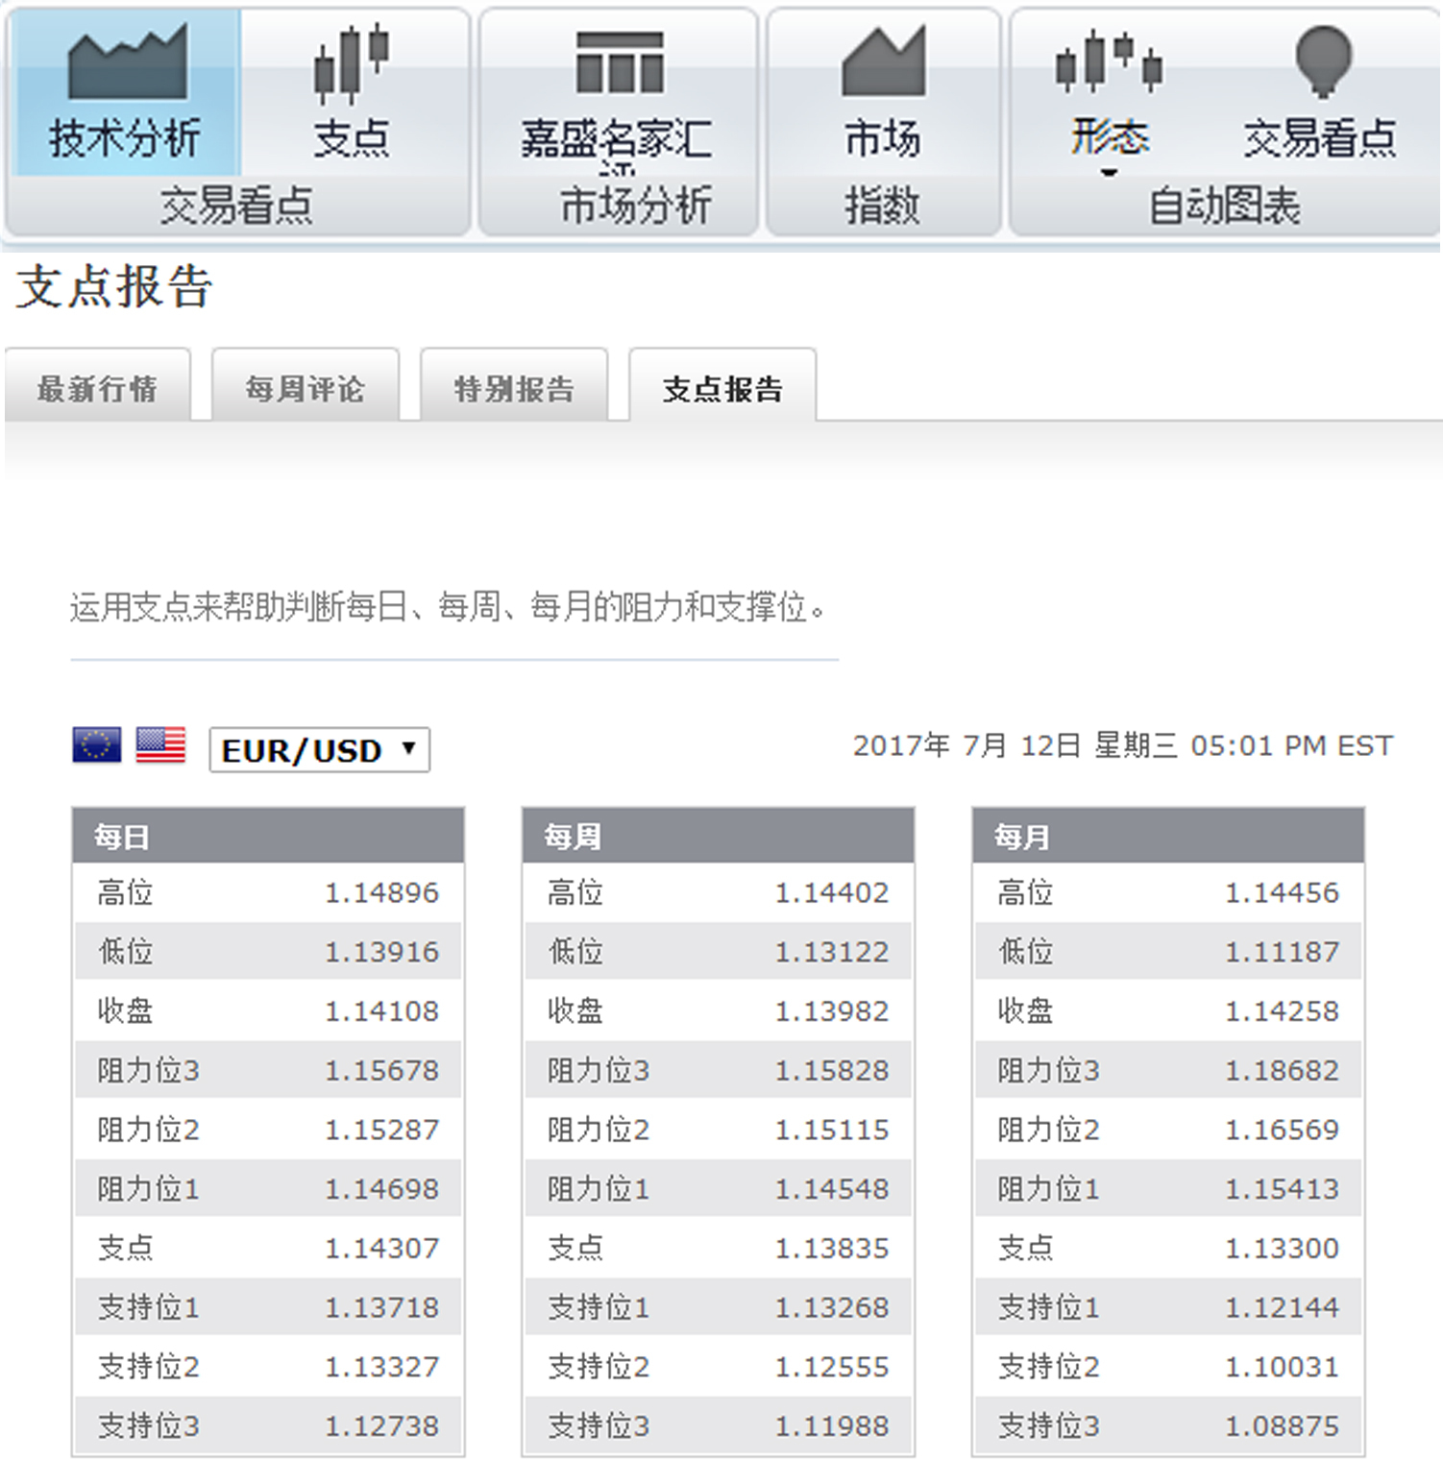The width and height of the screenshot is (1443, 1460).
Task: Select weekly 阻力位1 value 1.14548
Action: point(832,1189)
